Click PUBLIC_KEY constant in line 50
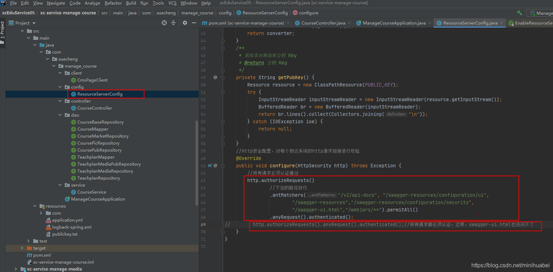553x272 pixels. coord(379,85)
